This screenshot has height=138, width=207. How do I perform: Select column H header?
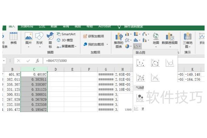pyautogui.click(x=122, y=69)
